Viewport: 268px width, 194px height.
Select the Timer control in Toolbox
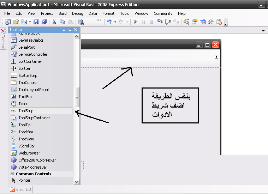[x=23, y=104]
